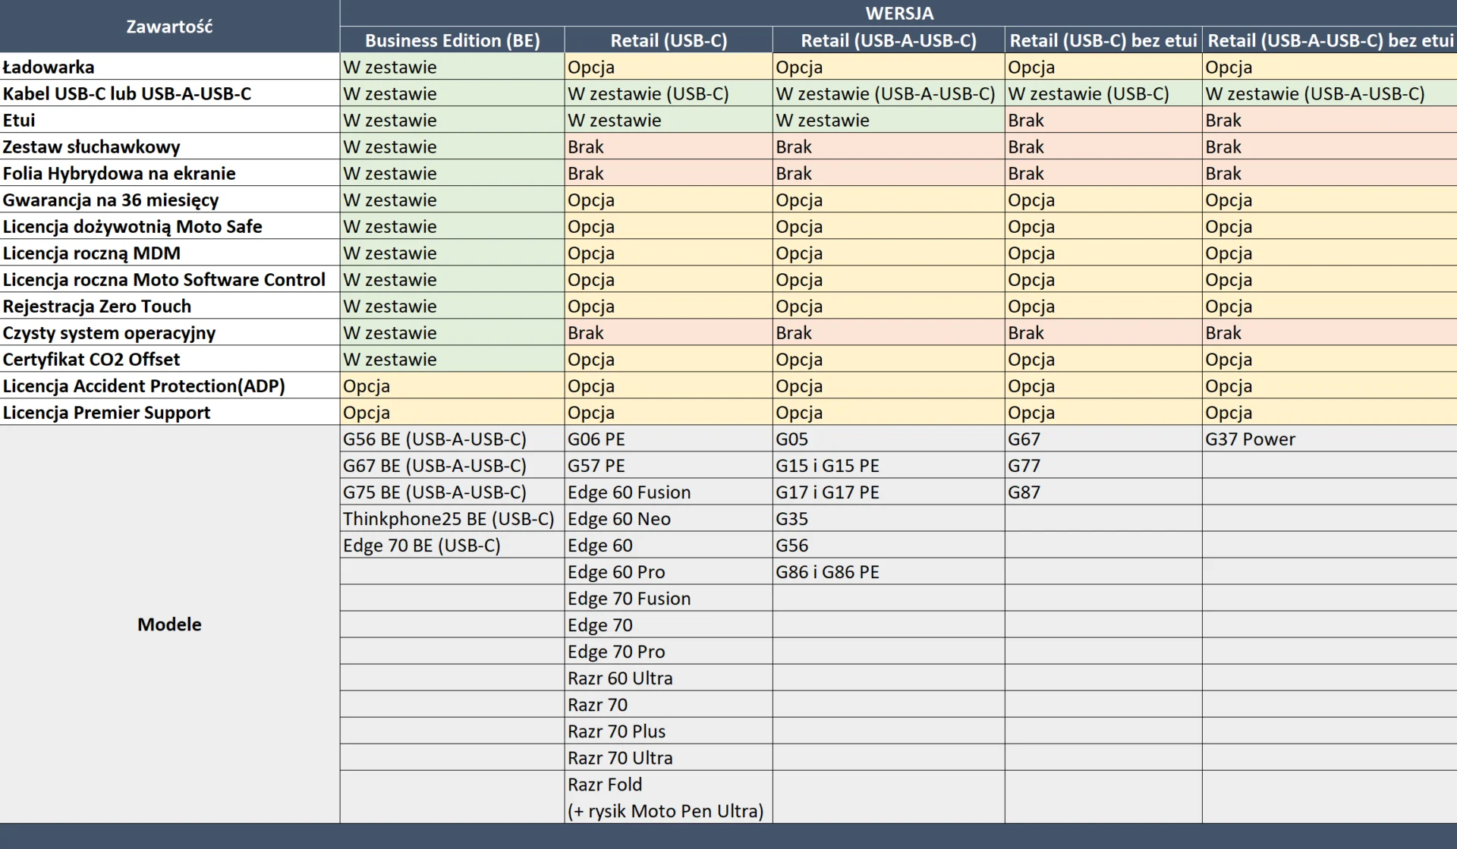Select the 'Etui' row label
This screenshot has height=849, width=1457.
point(169,120)
